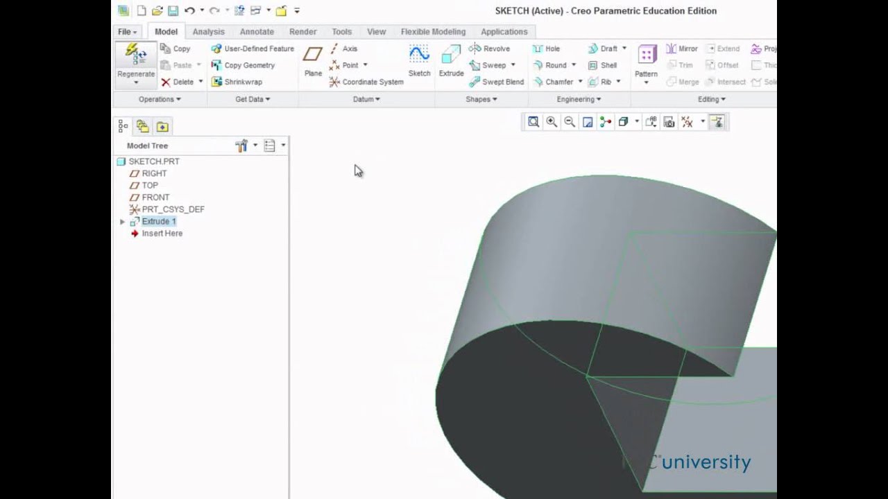
Task: Click the Copy button
Action: click(176, 49)
